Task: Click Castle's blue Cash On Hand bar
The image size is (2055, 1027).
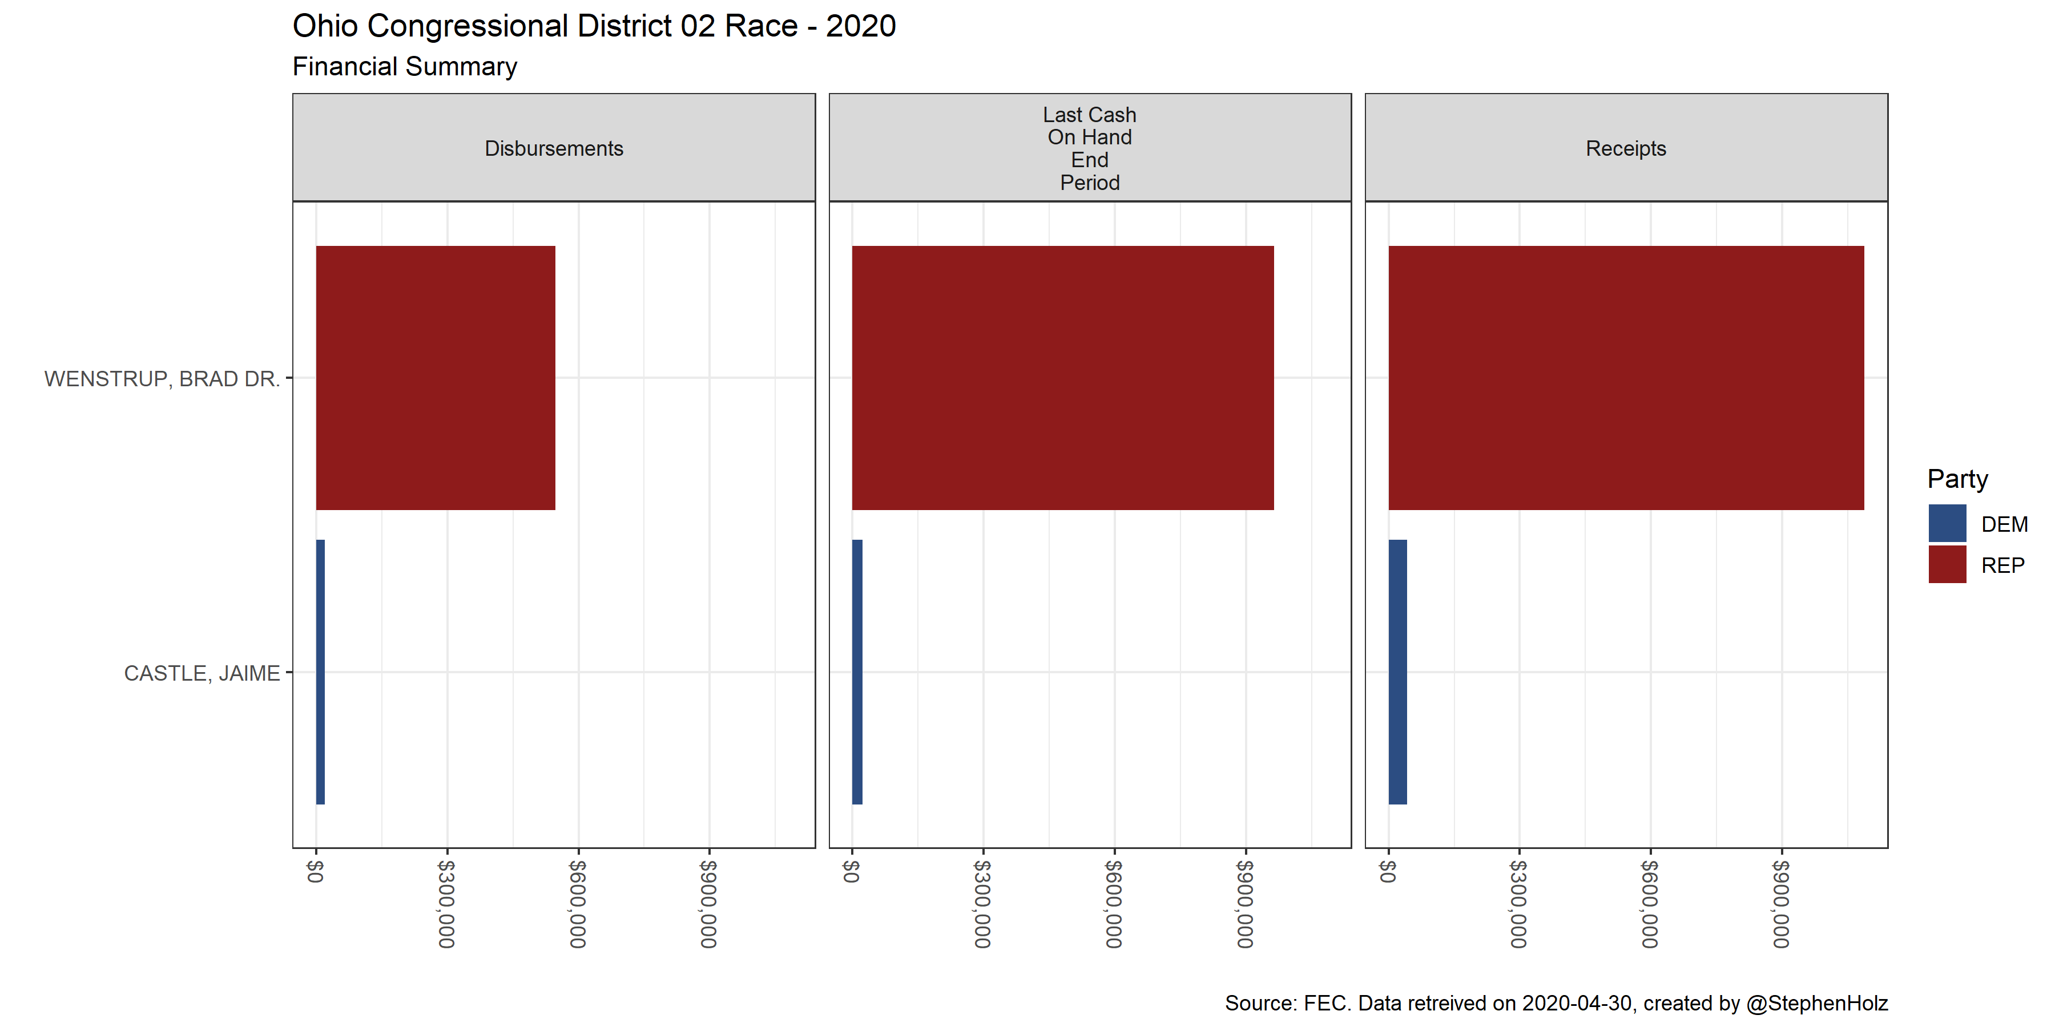Action: [857, 672]
